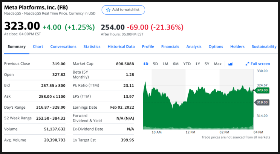280x154 pixels.
Task: Click the 319.00 previous close chart marker
Action: [262, 102]
